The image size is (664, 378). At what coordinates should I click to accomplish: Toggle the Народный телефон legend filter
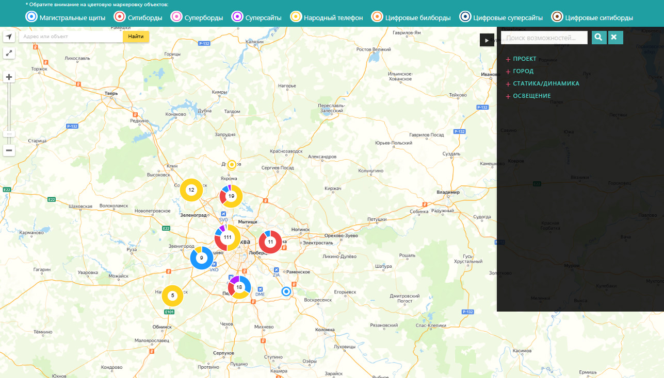(327, 18)
